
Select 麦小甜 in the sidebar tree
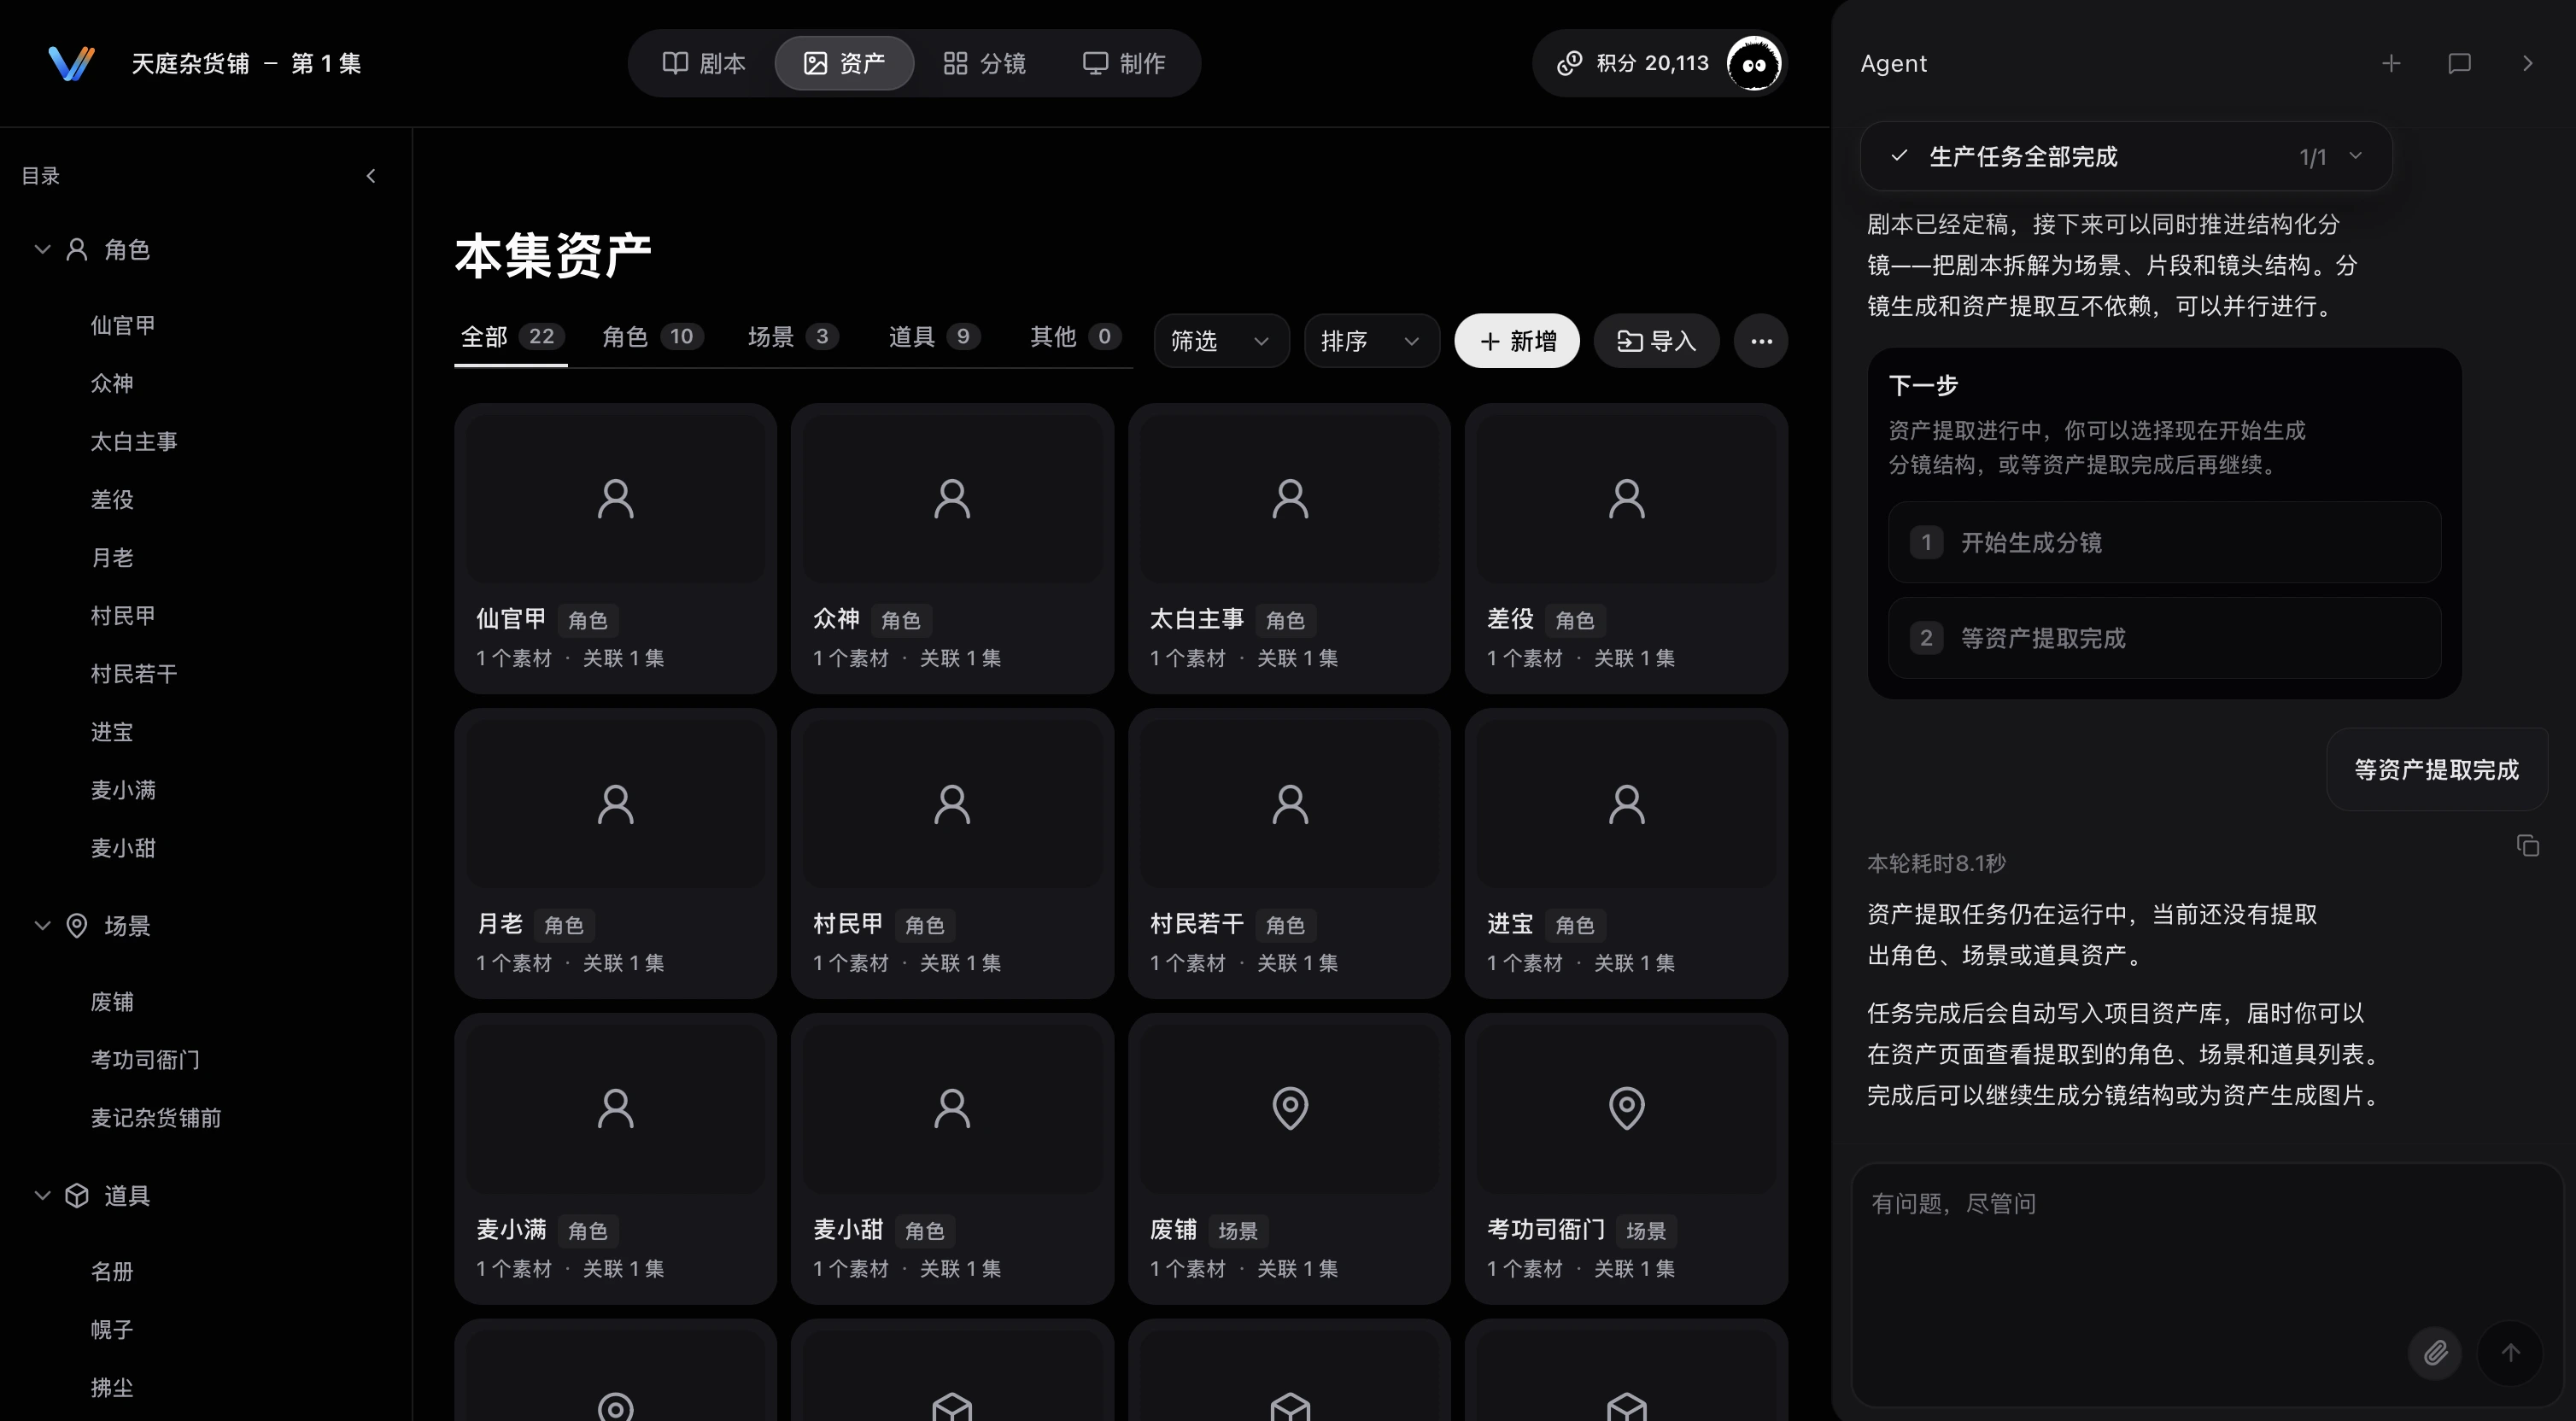pos(122,847)
